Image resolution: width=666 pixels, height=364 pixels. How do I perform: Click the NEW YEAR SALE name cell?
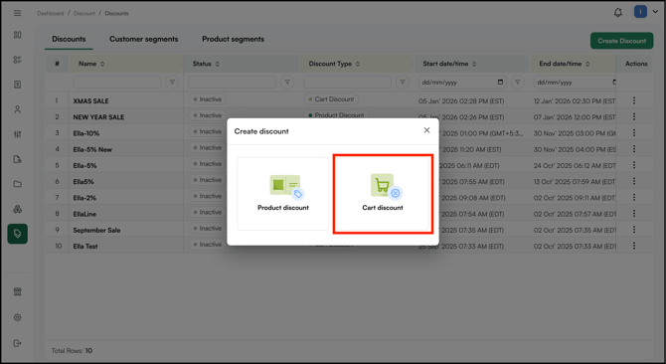[x=98, y=117]
